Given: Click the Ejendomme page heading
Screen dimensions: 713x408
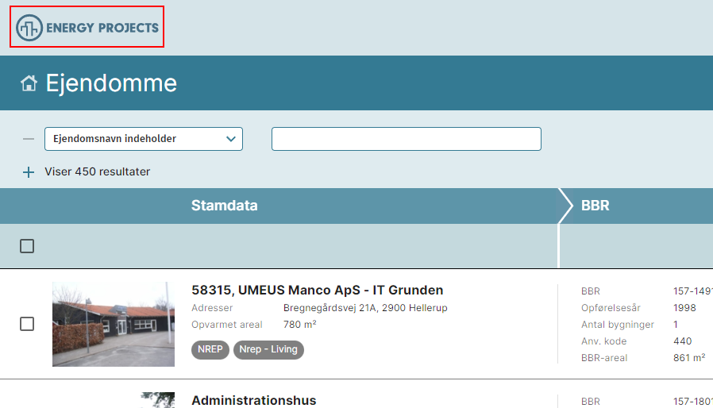Looking at the screenshot, I should point(111,83).
